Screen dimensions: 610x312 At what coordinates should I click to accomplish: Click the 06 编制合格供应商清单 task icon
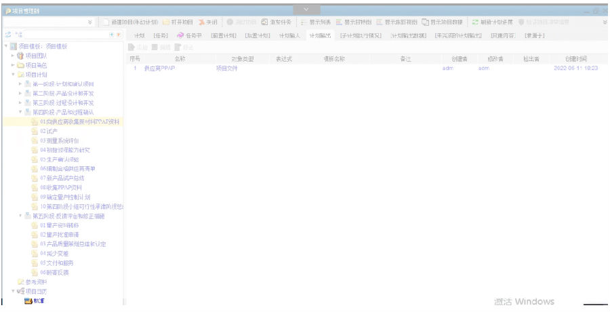pyautogui.click(x=35, y=169)
